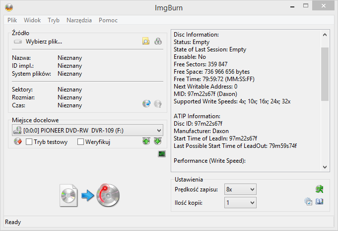Enable the Weryfikuj checkbox
The width and height of the screenshot is (338, 231).
pos(80,142)
